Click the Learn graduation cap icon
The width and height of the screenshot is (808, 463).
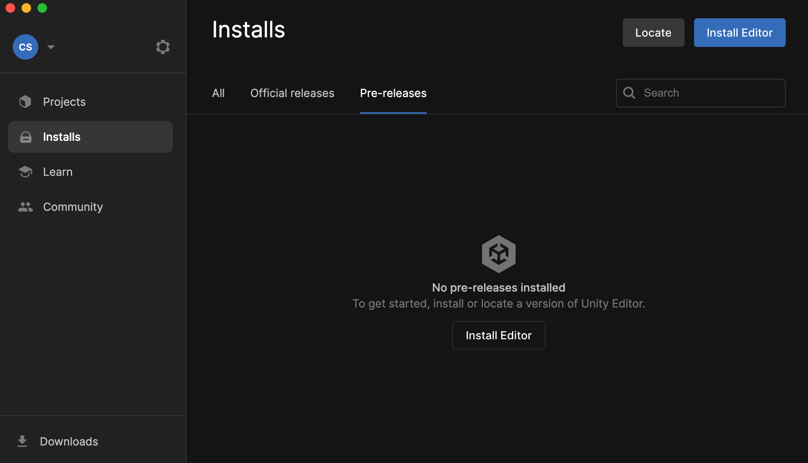click(x=25, y=172)
